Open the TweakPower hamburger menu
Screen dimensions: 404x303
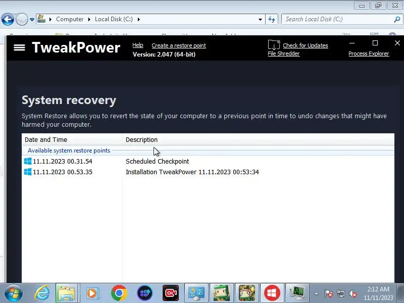pyautogui.click(x=19, y=47)
